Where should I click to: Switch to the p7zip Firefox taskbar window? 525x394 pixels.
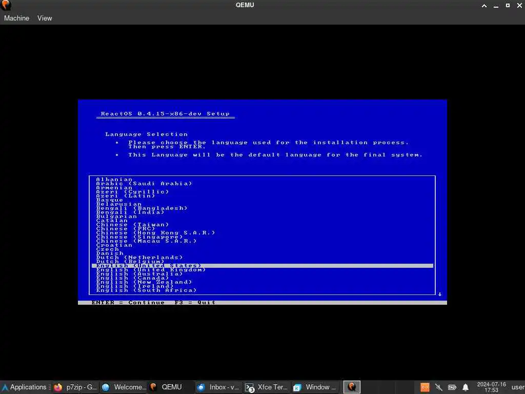coord(76,387)
